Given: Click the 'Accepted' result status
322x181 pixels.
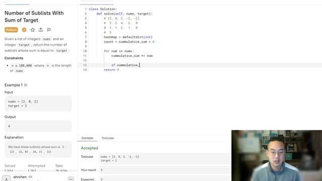Looking at the screenshot, I should (x=90, y=148).
